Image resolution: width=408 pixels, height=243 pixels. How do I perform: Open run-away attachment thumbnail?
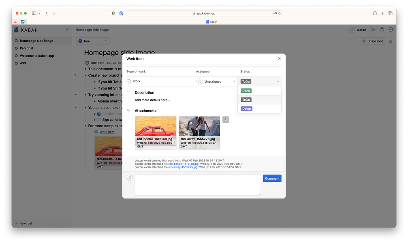pyautogui.click(x=199, y=133)
